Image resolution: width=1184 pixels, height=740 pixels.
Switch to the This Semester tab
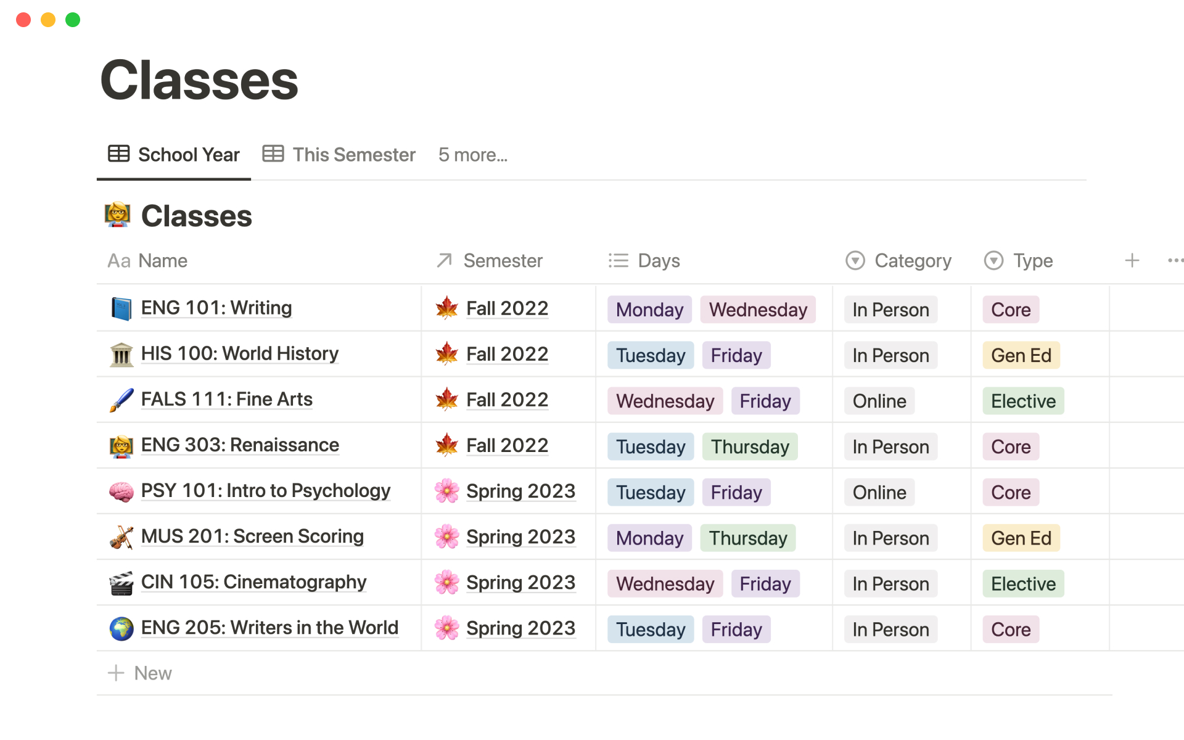[x=339, y=155]
